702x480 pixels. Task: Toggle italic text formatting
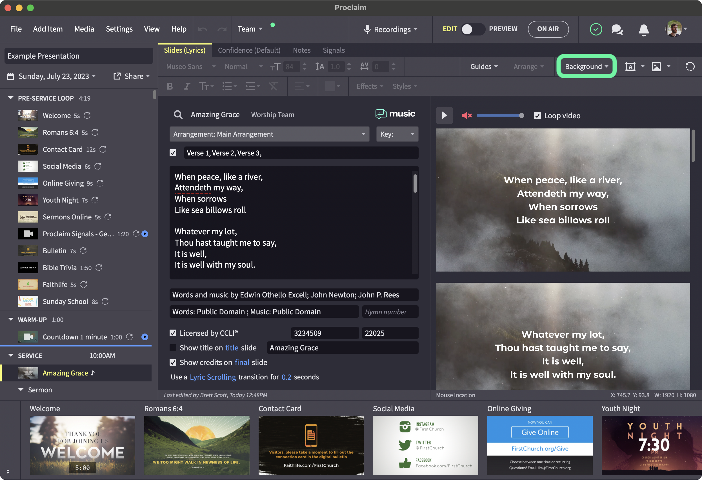(187, 86)
